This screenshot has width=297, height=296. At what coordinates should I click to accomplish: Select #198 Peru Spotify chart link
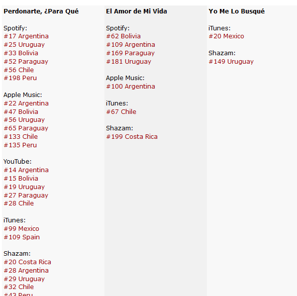click(x=20, y=78)
